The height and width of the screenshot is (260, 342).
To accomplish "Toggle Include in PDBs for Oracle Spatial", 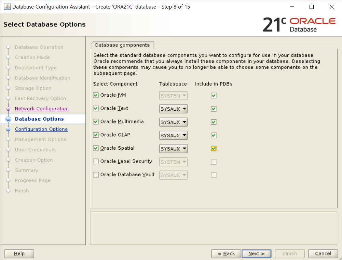I will click(214, 149).
